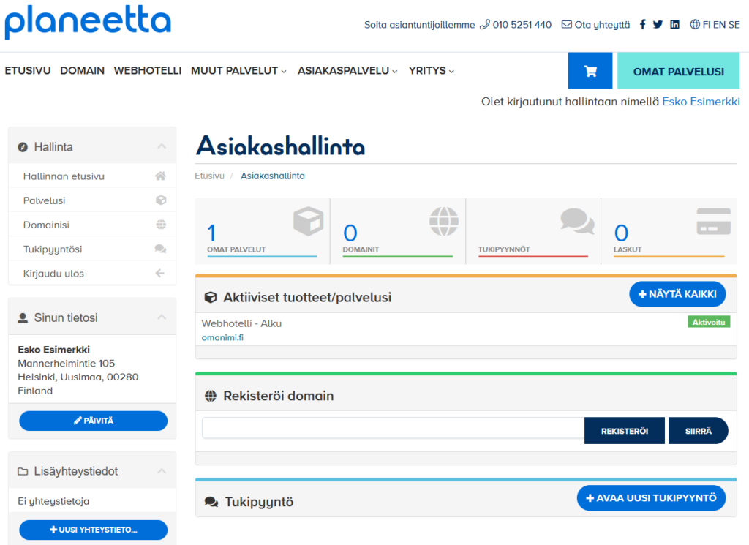The height and width of the screenshot is (545, 749).
Task: Switch language to SE
Action: tap(734, 25)
